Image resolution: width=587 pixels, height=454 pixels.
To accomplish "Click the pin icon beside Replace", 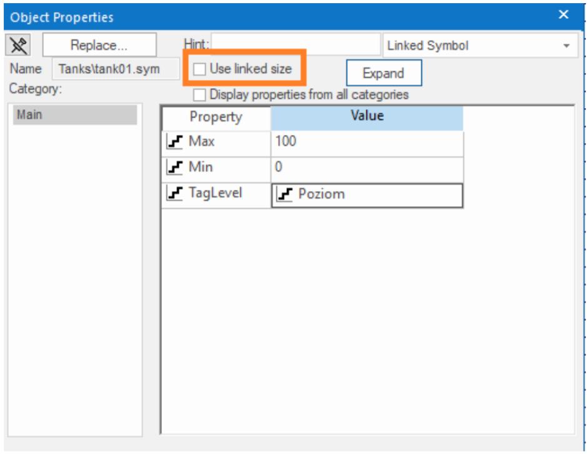I will [x=18, y=46].
